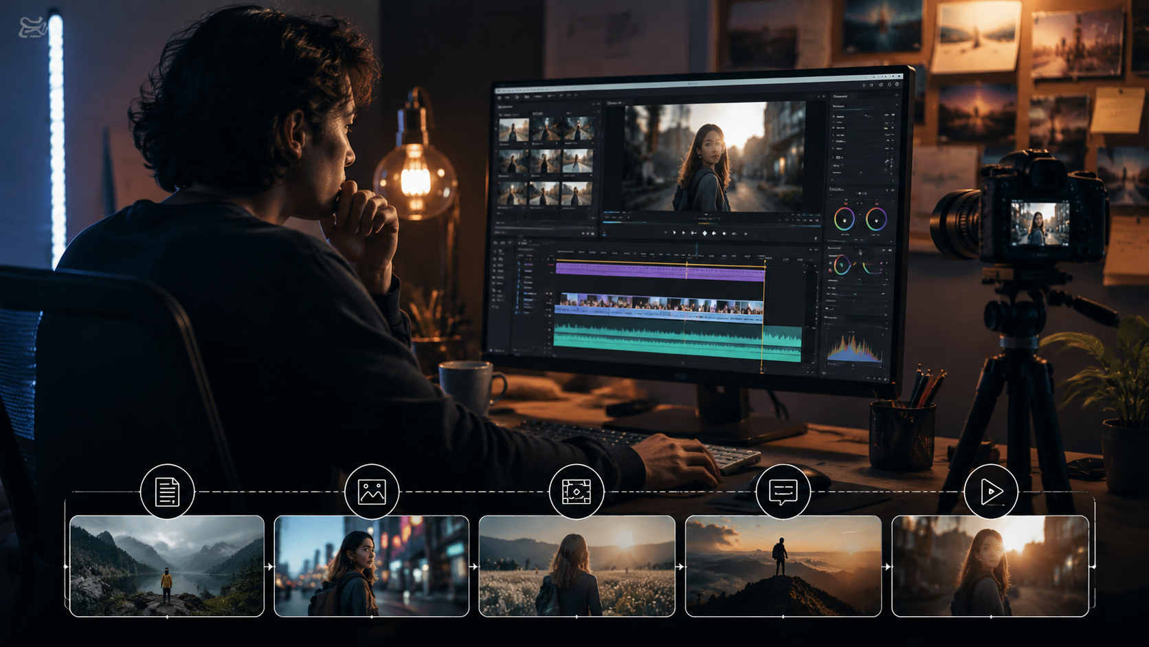1149x647 pixels.
Task: Open the flower field sunset thumbnail
Action: tap(577, 566)
